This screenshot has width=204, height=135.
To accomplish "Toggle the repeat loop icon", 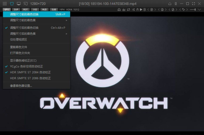I will tap(129, 10).
